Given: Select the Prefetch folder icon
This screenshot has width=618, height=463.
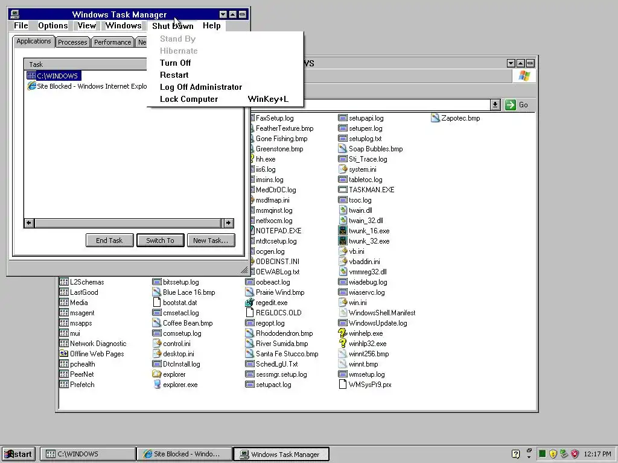Looking at the screenshot, I should click(63, 385).
